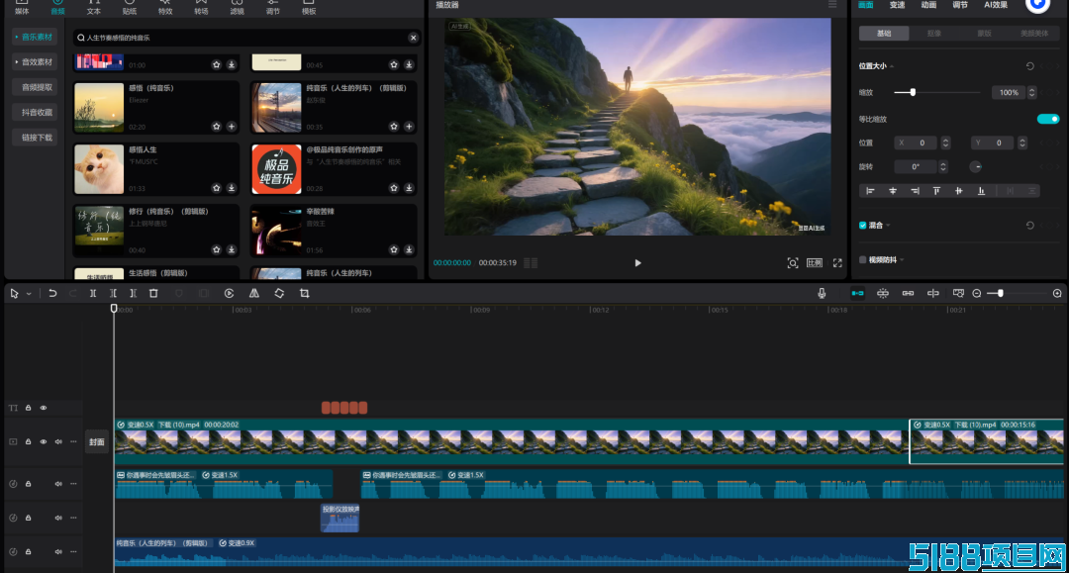Screen dimensions: 1069x573
Task: Click the reverse playback icon in timeline toolbar
Action: pos(229,293)
